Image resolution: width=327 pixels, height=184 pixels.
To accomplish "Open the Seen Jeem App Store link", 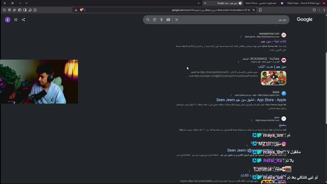I will click(251, 100).
